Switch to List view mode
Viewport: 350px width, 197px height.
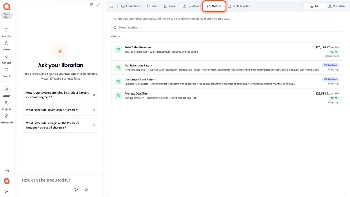315,6
